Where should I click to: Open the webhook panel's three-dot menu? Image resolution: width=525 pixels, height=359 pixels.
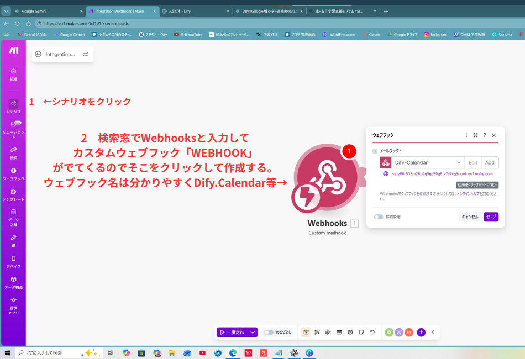click(466, 135)
